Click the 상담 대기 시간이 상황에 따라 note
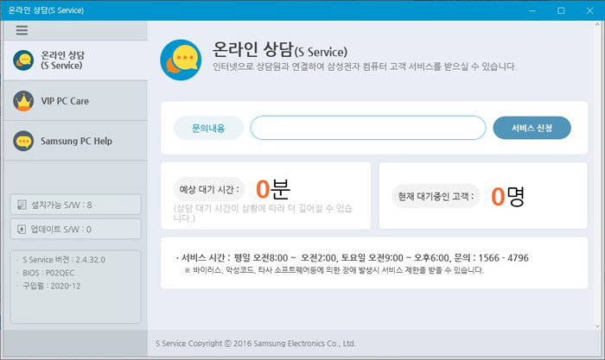The width and height of the screenshot is (605, 360). pyautogui.click(x=263, y=213)
